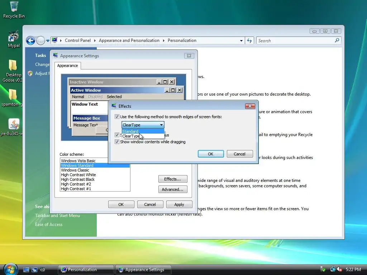
Task: Expand arrow after Control Panel breadcrumb
Action: [x=95, y=40]
